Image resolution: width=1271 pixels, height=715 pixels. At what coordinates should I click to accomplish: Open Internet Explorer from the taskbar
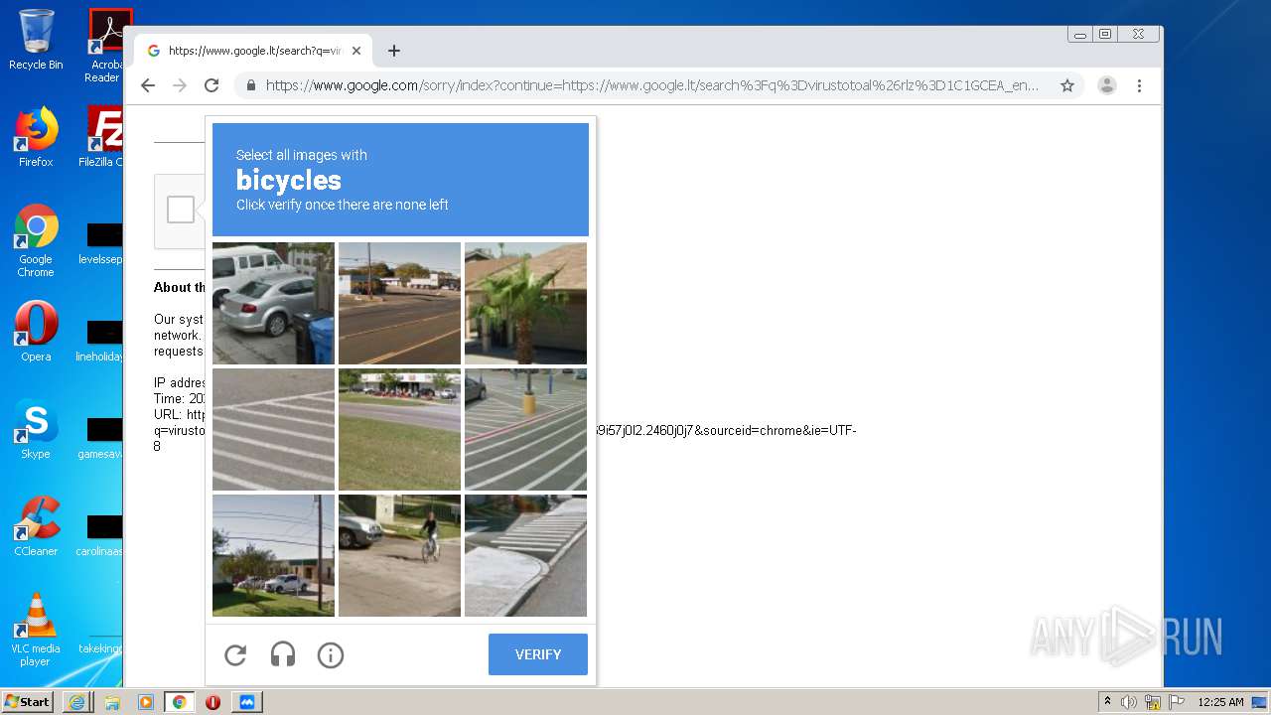click(76, 701)
